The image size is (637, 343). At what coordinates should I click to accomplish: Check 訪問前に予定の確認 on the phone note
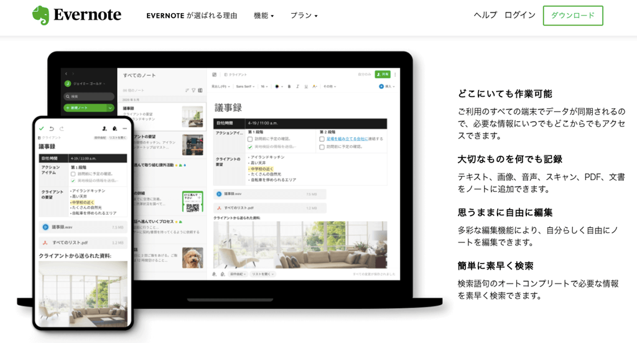coord(73,174)
